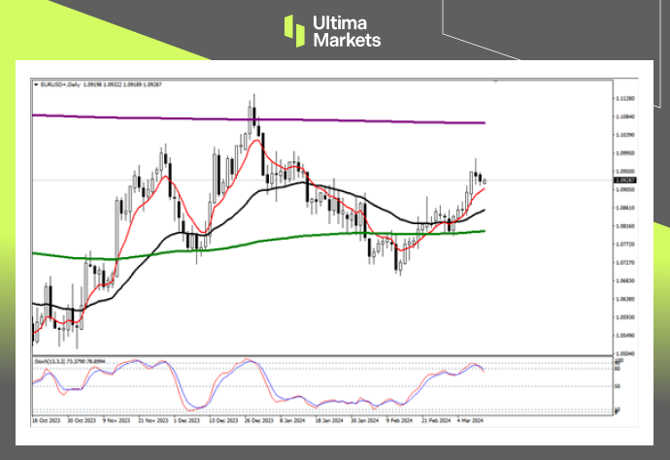
Task: Click the 9 Feb 2024 date marker
Action: tap(398, 422)
